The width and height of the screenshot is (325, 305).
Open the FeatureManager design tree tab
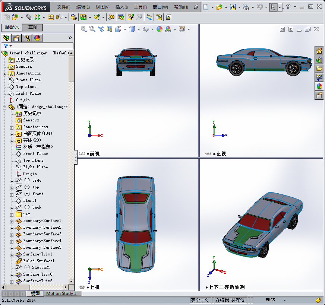6,38
